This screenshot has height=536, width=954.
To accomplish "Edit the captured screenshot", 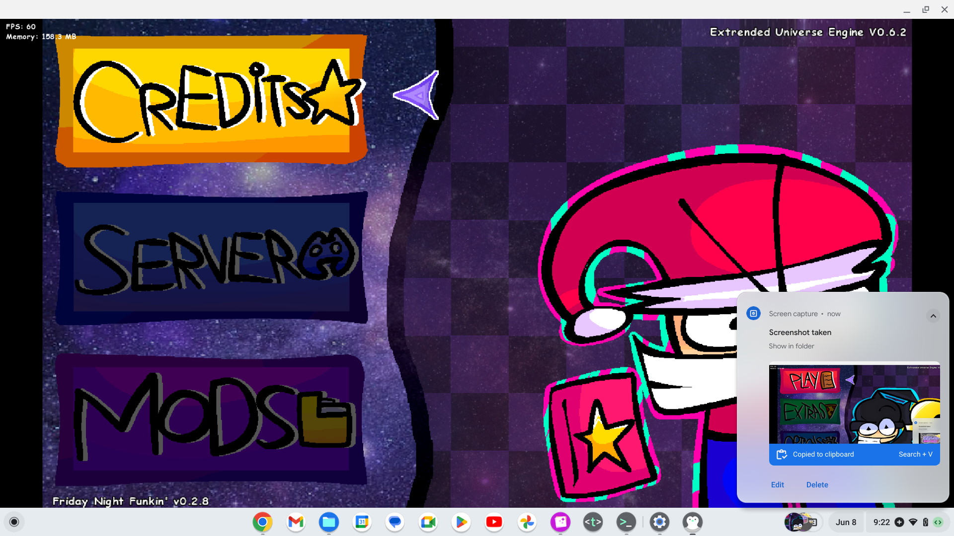I will 777,484.
